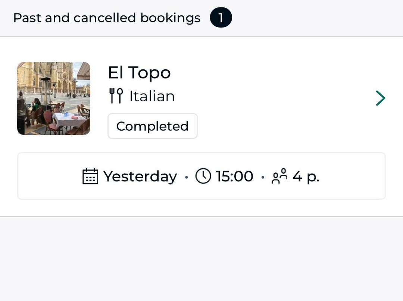Click the calendar icon beside Yesterday
Image resolution: width=403 pixels, height=301 pixels.
90,176
